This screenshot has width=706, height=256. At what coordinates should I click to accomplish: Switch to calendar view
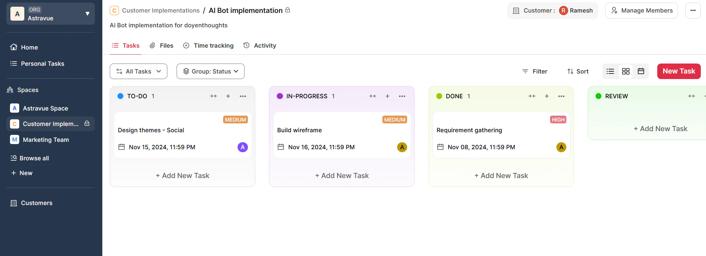click(641, 71)
